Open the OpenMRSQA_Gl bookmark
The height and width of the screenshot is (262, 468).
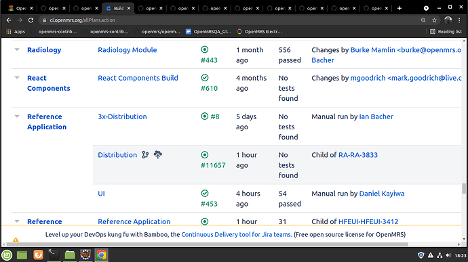[x=209, y=32]
